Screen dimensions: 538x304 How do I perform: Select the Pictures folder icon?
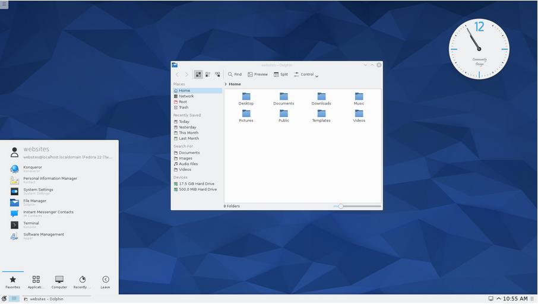coord(246,113)
